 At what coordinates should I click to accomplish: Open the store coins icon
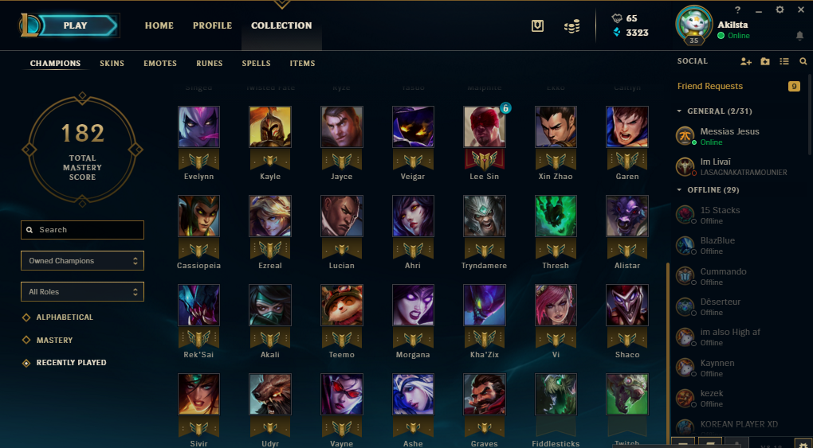tap(572, 26)
